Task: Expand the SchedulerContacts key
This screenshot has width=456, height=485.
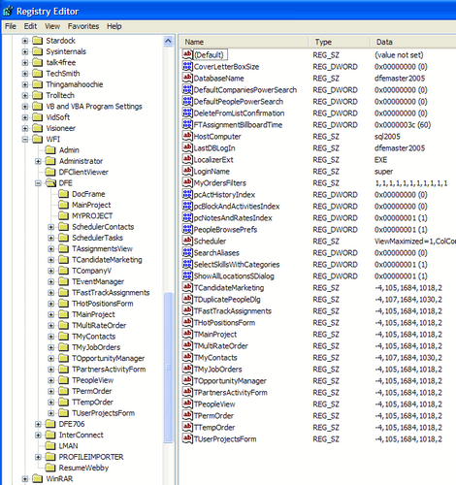Action: (51, 227)
